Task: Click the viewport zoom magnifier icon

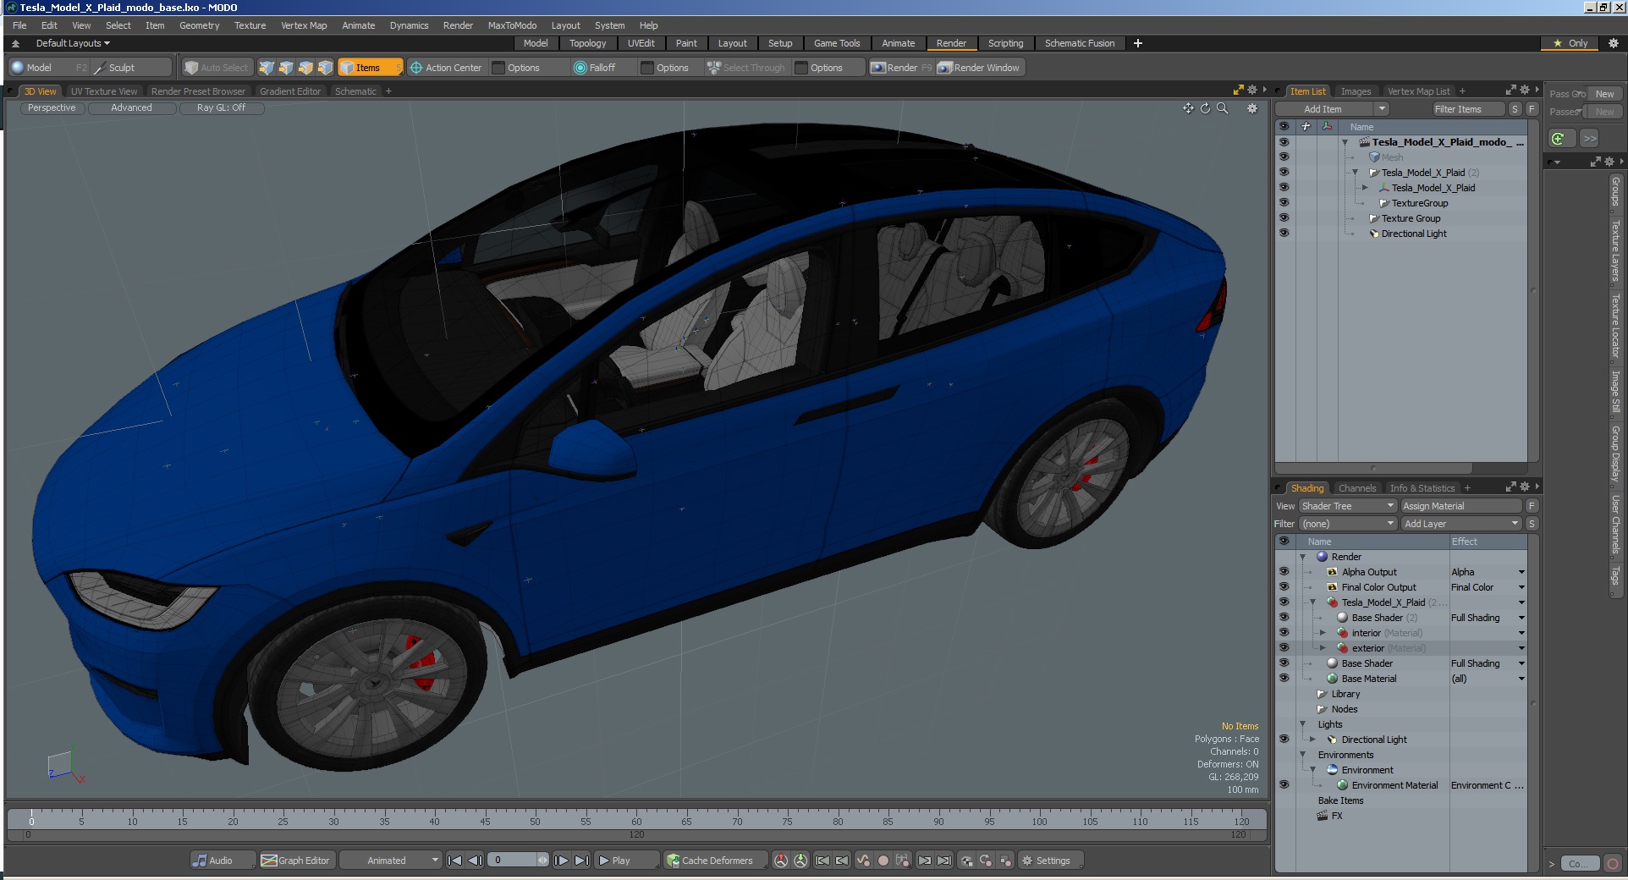Action: click(1222, 108)
